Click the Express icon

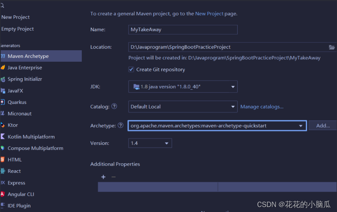3,182
